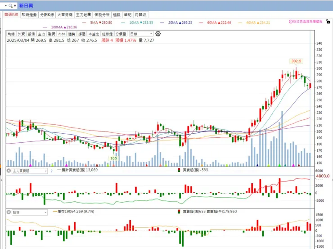The height and width of the screenshot is (249, 333).
Task: Click the plus icon to add stock
Action: click(15, 6)
